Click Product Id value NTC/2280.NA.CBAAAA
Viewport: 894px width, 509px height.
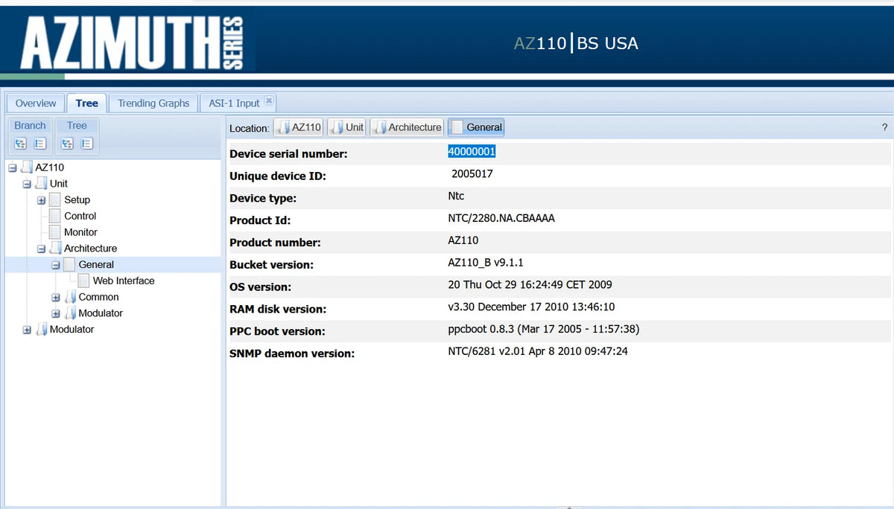501,218
